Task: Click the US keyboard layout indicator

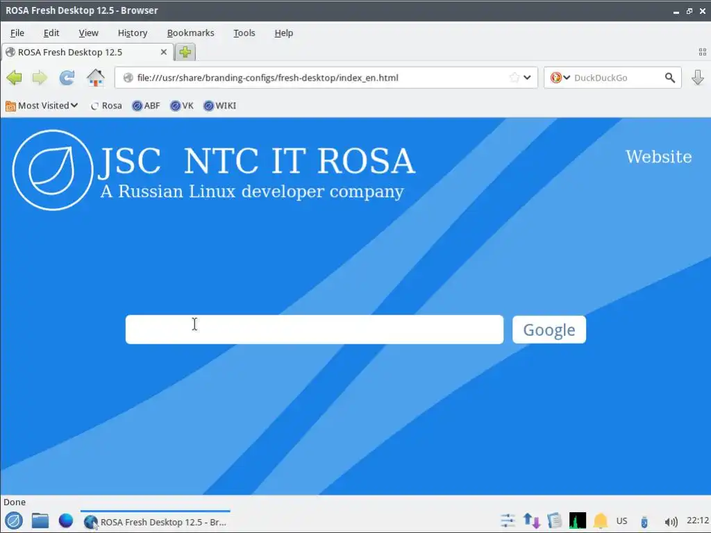Action: pos(621,521)
